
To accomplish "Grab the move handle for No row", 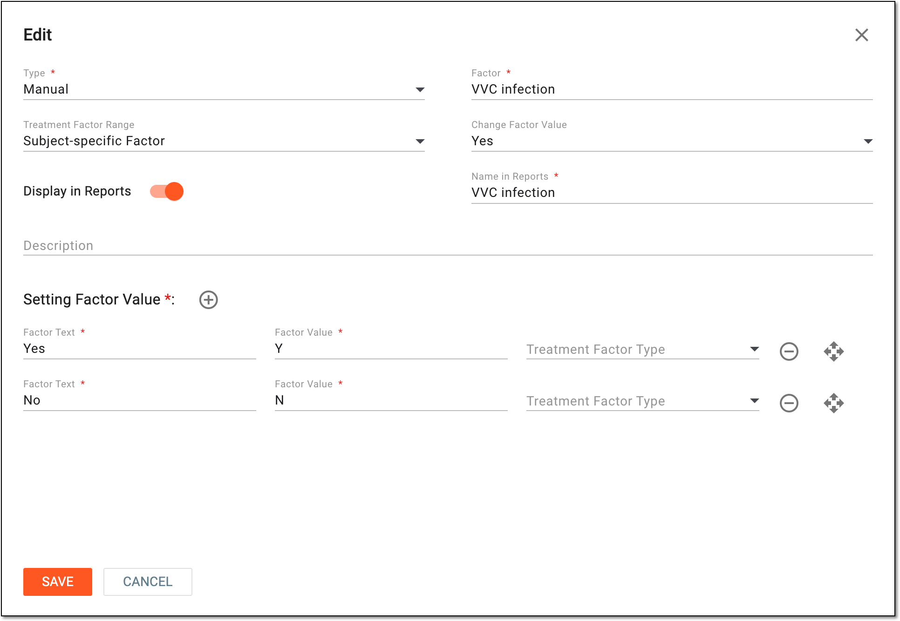I will click(833, 403).
